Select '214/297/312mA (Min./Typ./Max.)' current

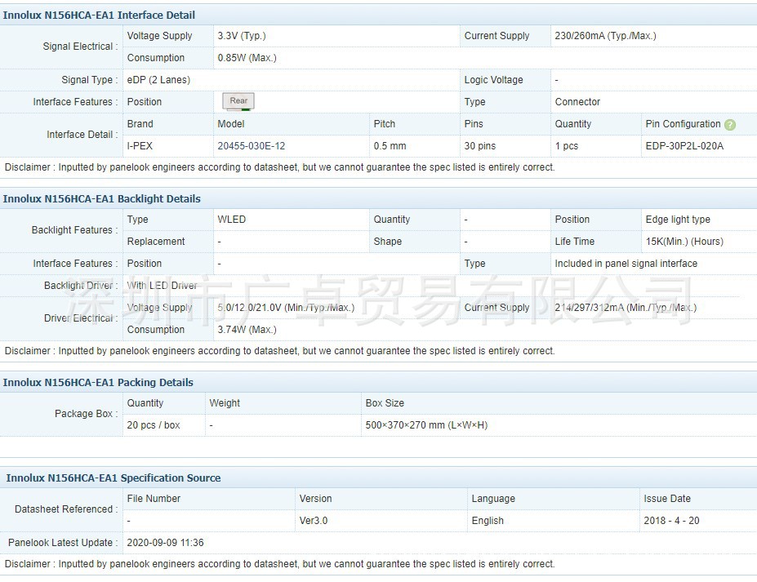(626, 308)
